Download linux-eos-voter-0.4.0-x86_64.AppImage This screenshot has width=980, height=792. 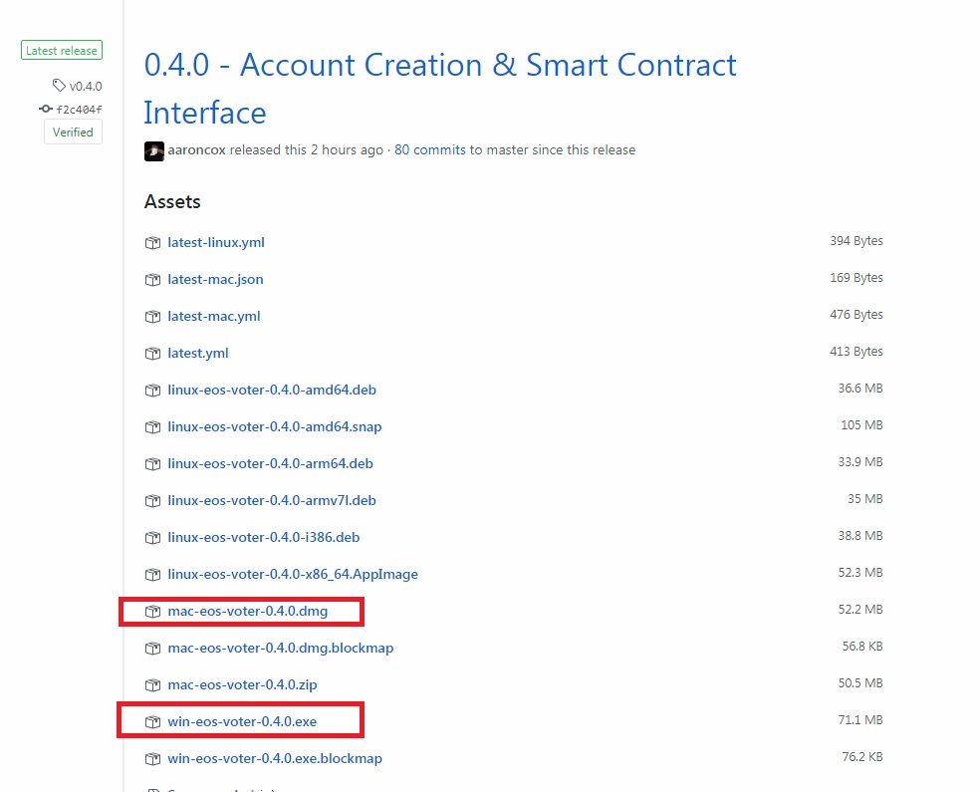tap(293, 575)
